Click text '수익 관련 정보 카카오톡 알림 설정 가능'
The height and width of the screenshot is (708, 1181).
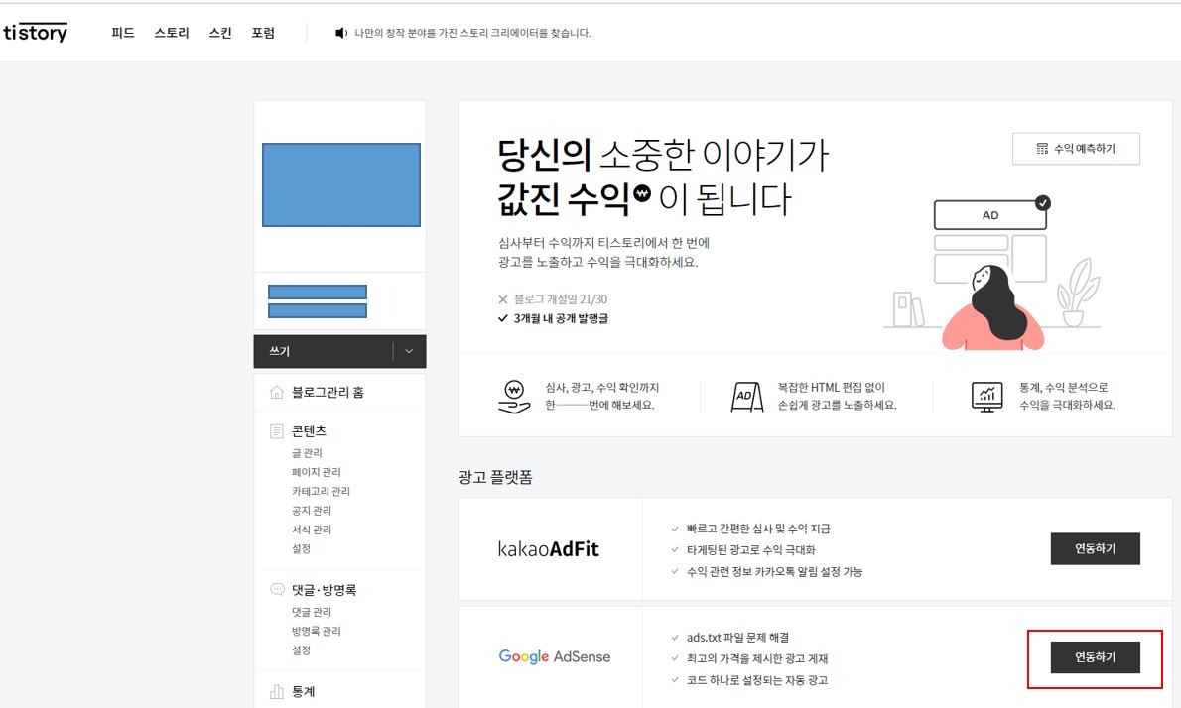point(774,572)
